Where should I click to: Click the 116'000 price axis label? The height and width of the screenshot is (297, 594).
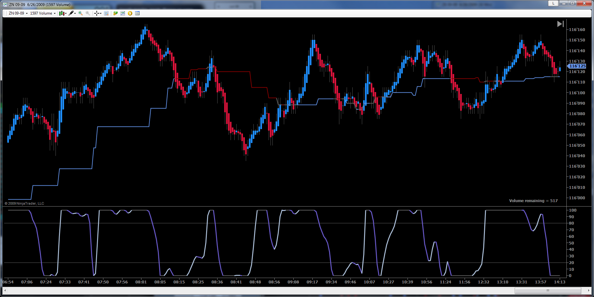[x=577, y=198]
